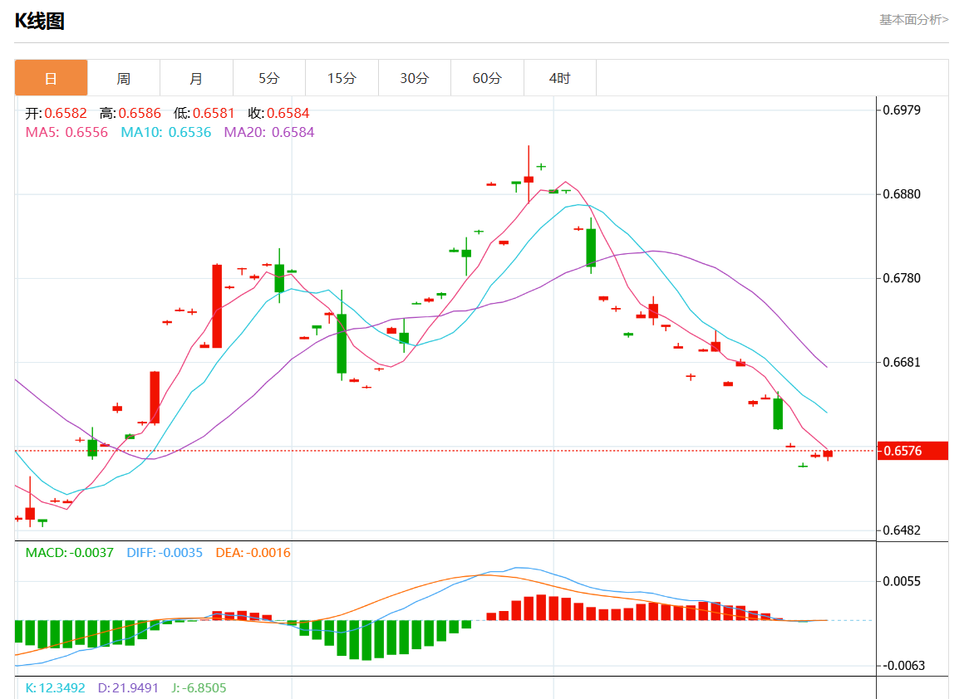Click the -0.0063 MACD axis label

pos(903,665)
